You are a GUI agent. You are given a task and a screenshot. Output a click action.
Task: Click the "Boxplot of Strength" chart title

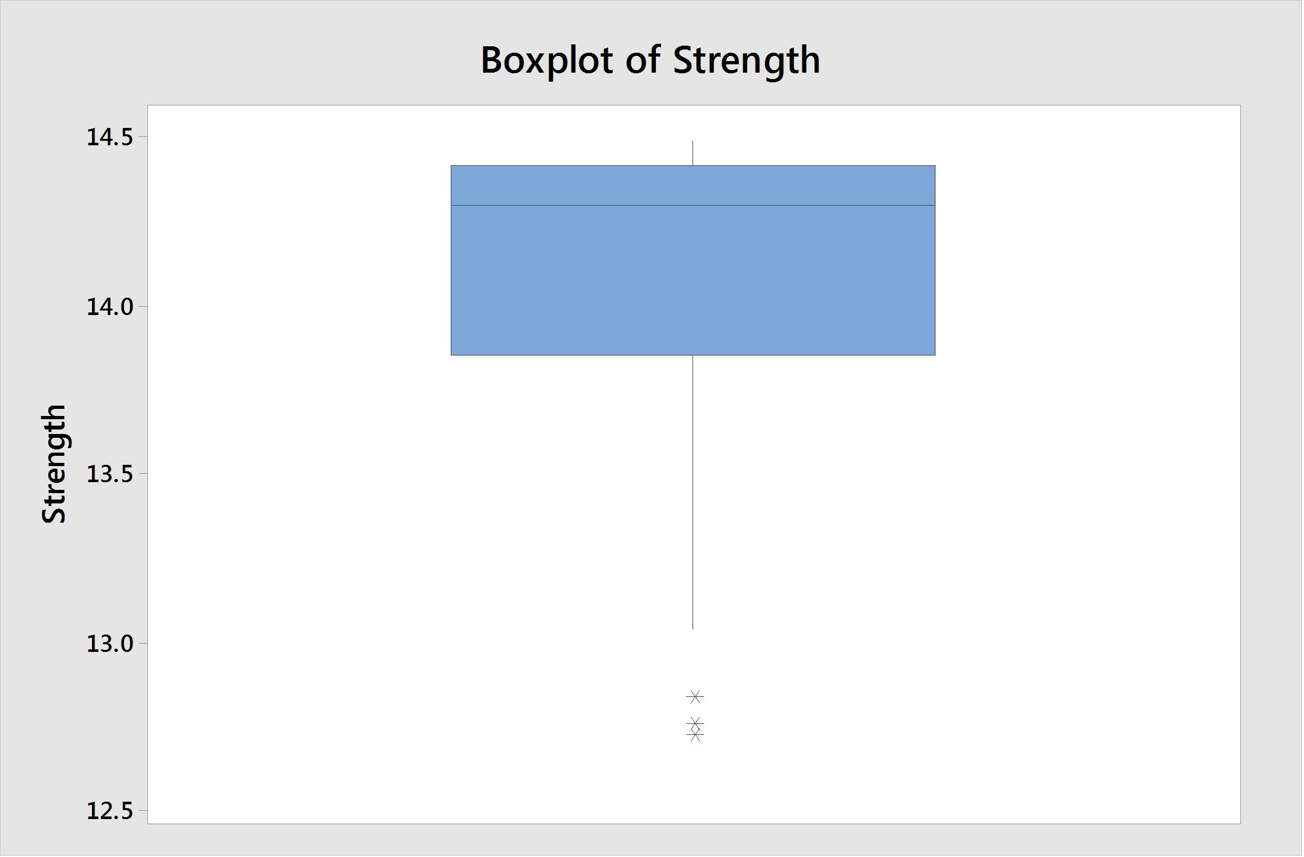[650, 60]
